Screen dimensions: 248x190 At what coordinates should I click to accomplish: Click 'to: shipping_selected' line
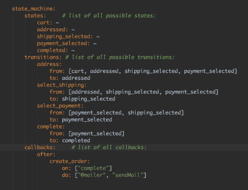pos(82,99)
